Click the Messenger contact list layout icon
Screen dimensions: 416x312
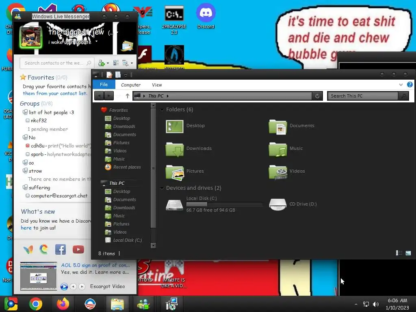[116, 63]
